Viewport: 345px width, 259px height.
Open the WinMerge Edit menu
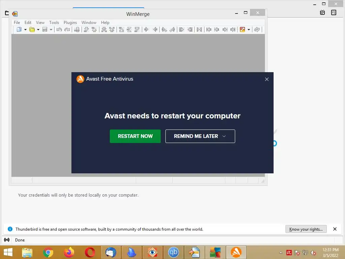click(28, 23)
